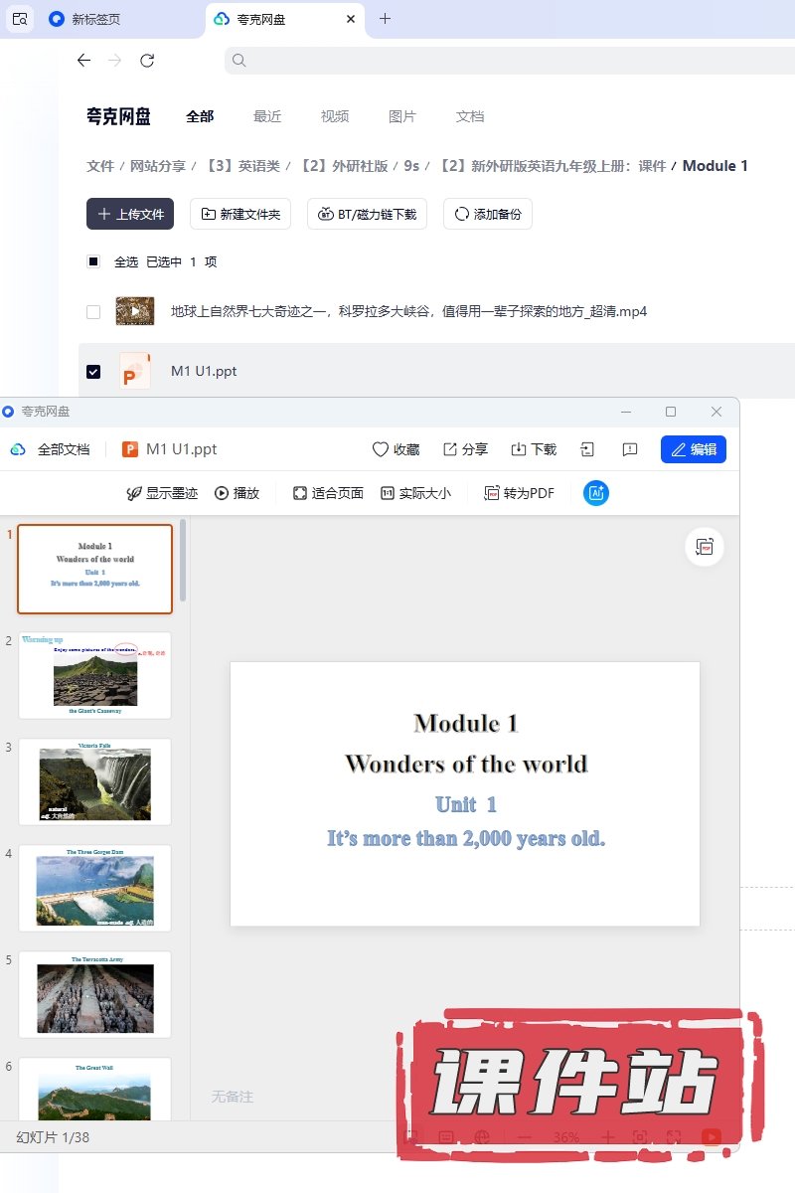
Task: Switch to 实际大小 actual size view
Action: (415, 493)
